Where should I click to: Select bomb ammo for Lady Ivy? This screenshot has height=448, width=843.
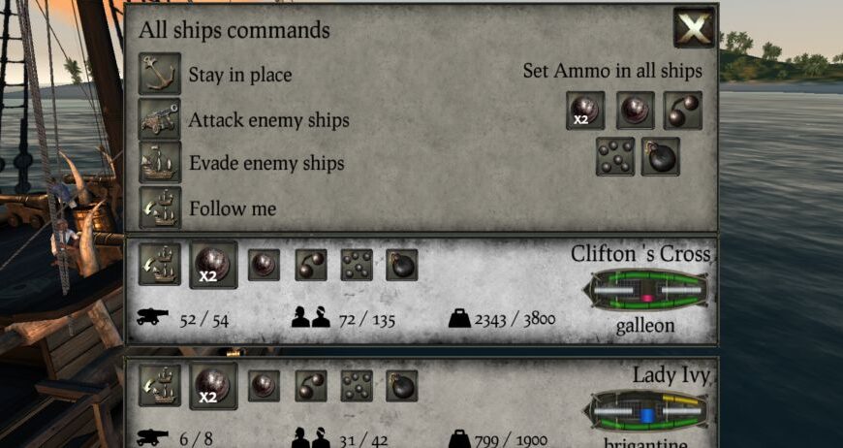(x=401, y=386)
